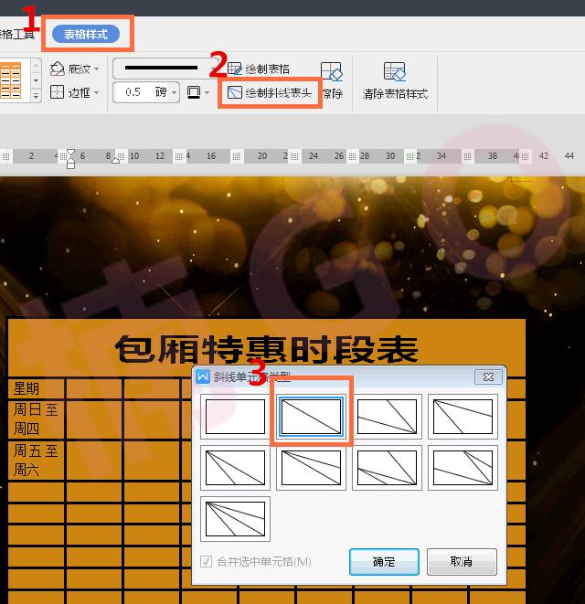Click 清除表格样式 button
585x604 pixels.
tap(395, 81)
